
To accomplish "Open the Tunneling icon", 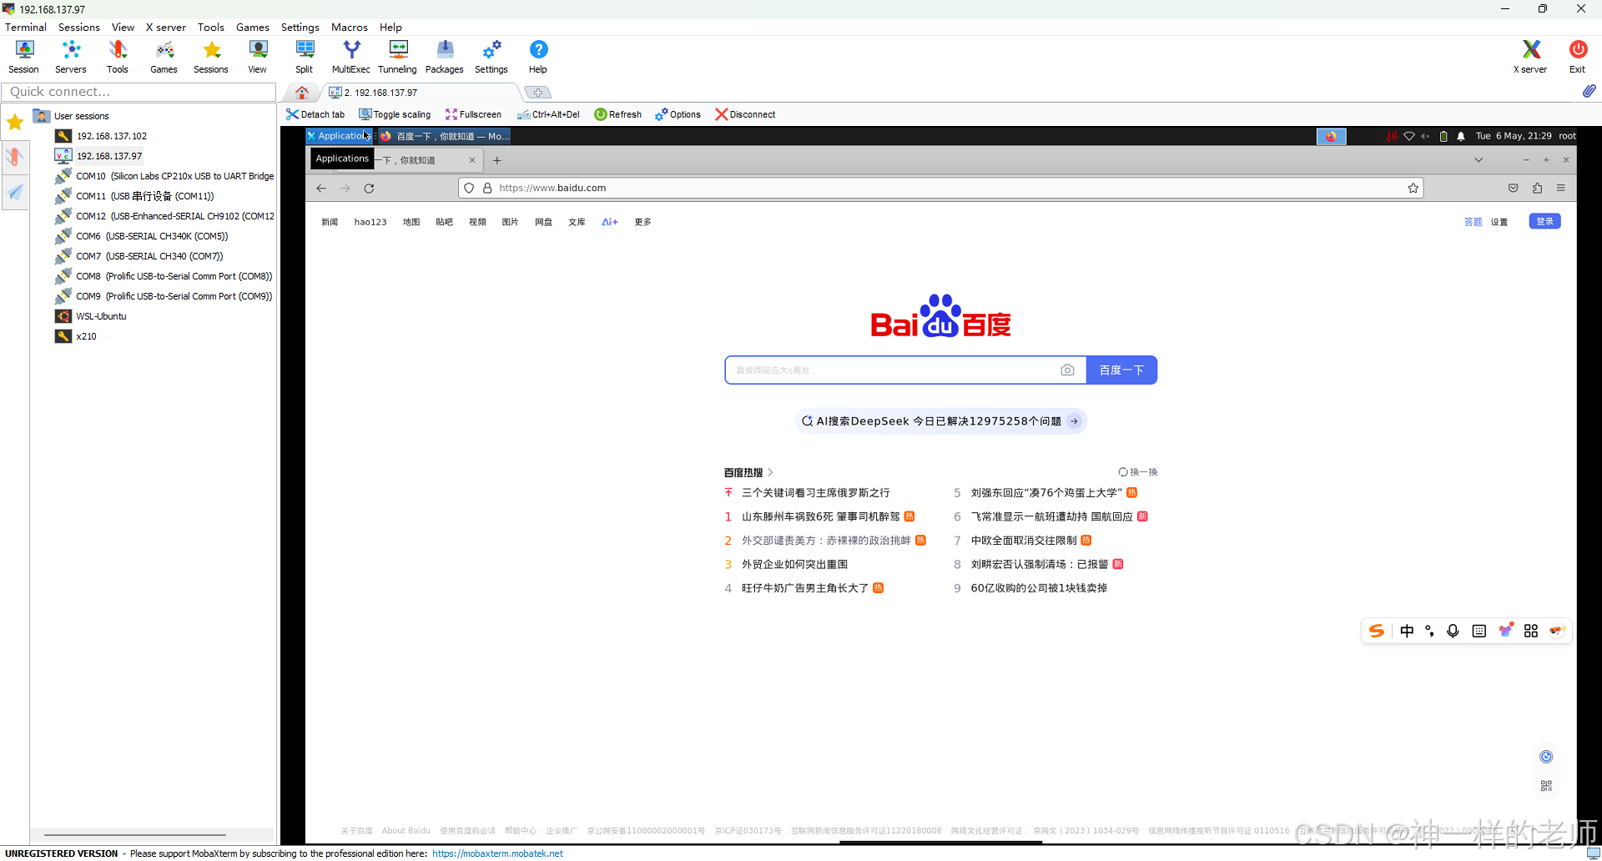I will click(398, 57).
